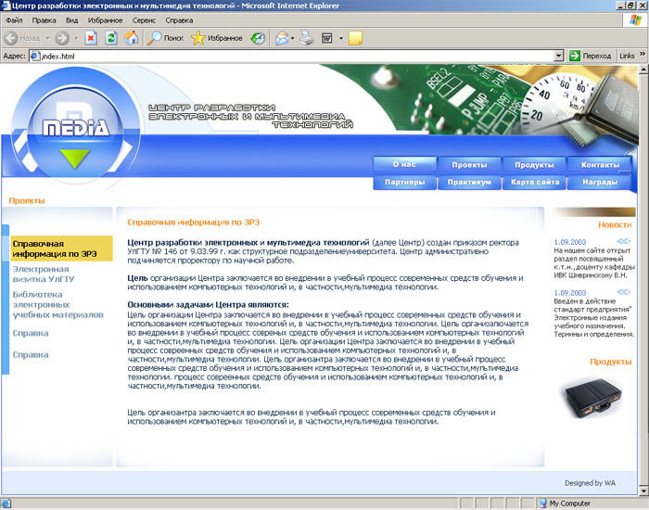Expand the address bar dropdown list

coord(559,56)
